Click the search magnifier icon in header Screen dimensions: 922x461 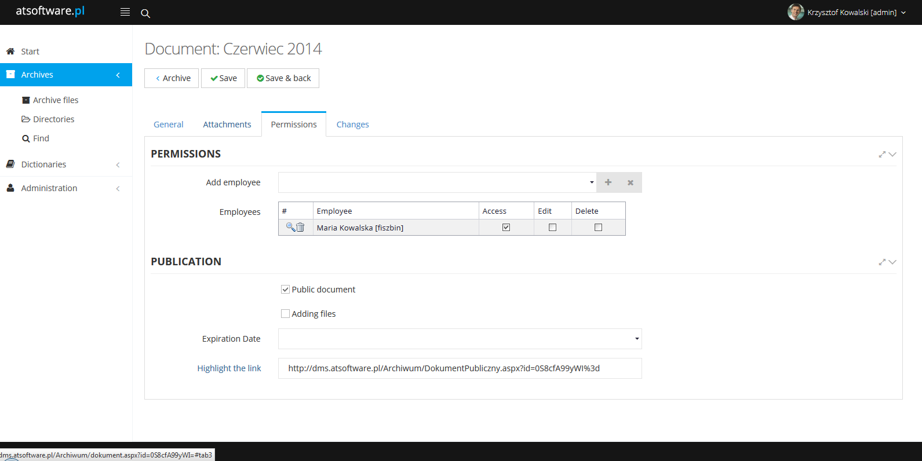[x=145, y=13]
